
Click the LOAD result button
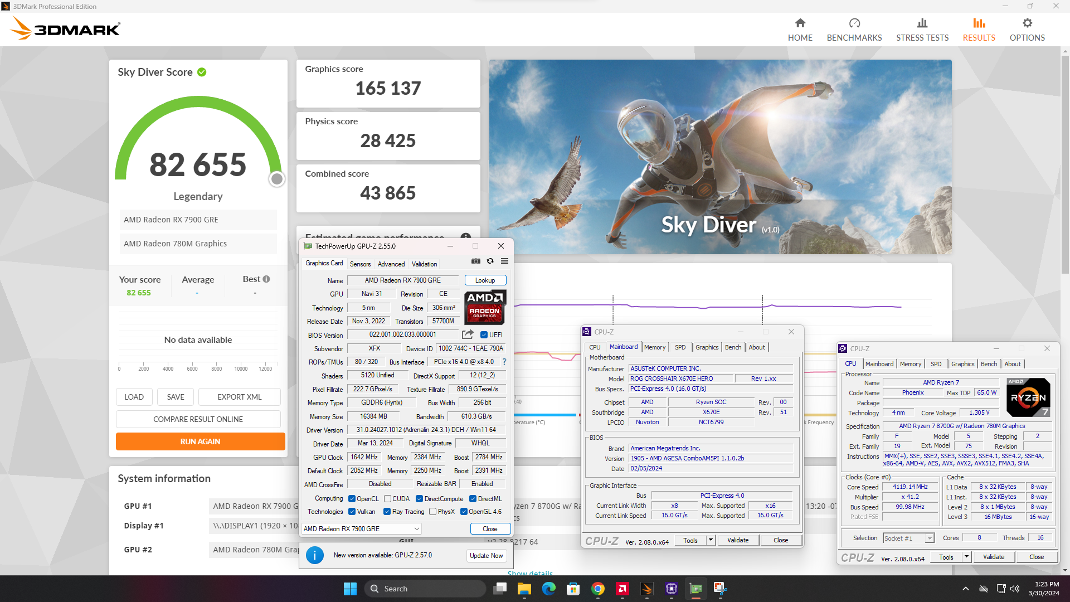[134, 397]
